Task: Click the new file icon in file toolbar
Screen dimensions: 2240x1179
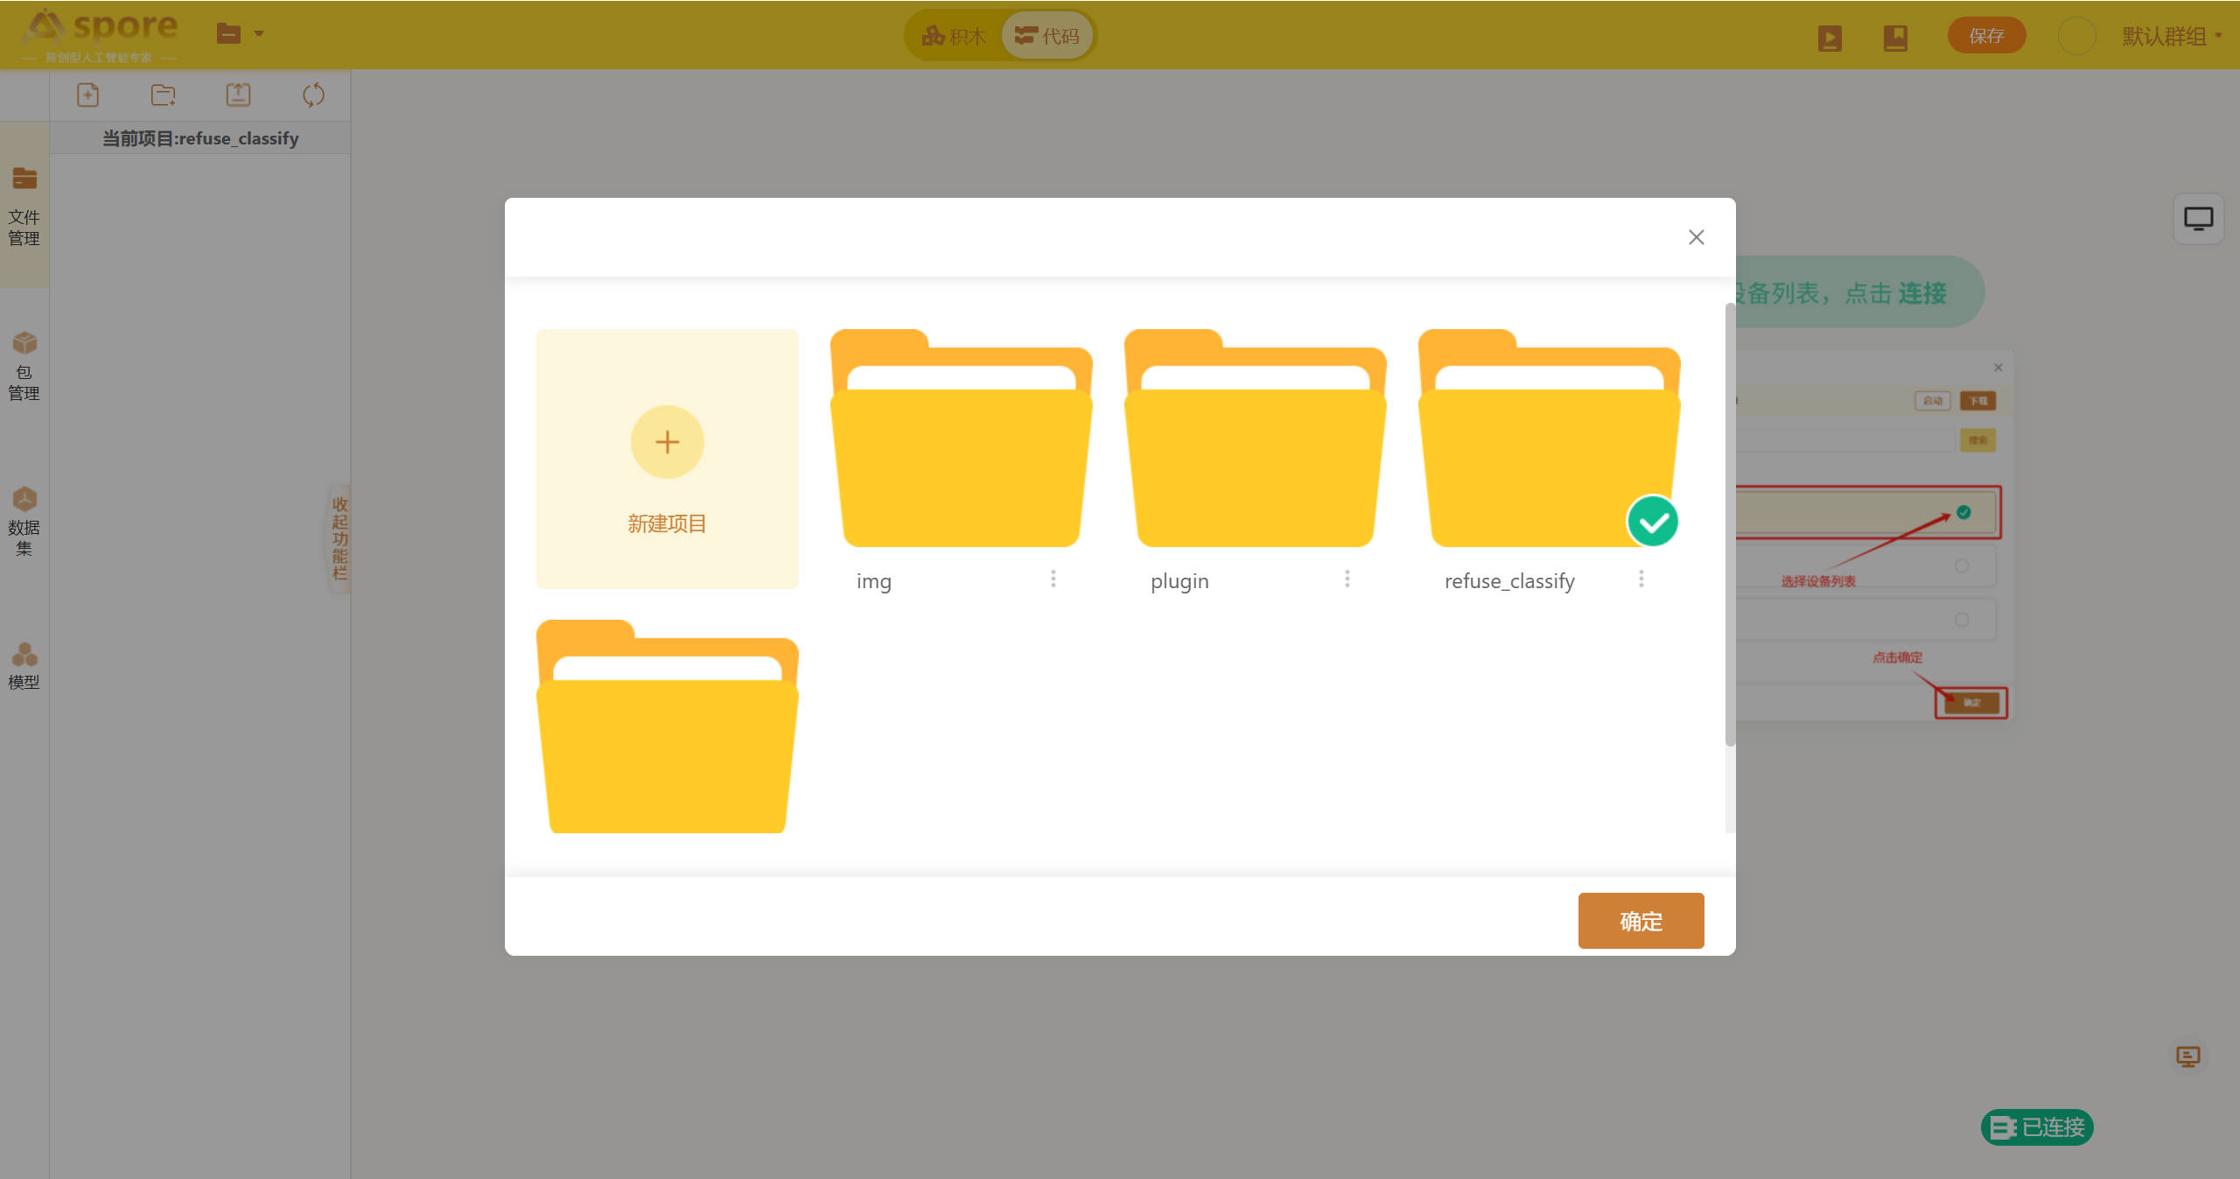Action: 87,95
